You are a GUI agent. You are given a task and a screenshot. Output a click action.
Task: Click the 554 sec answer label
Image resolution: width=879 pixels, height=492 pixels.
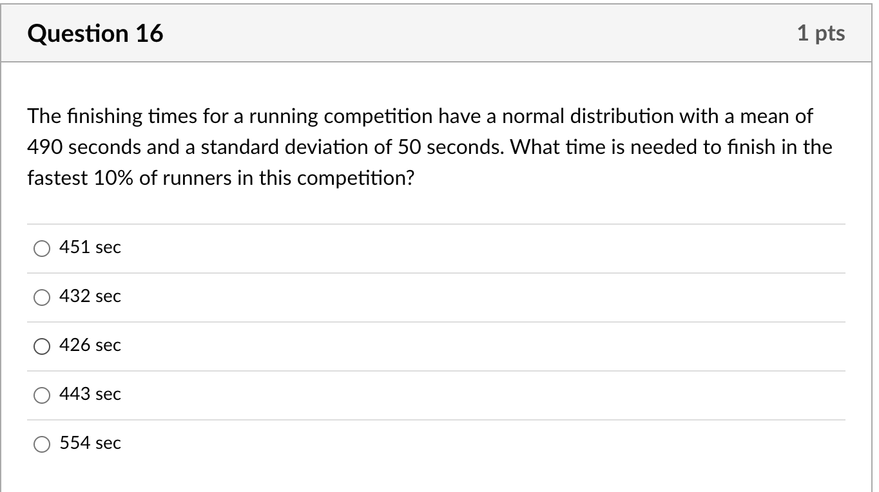coord(90,443)
